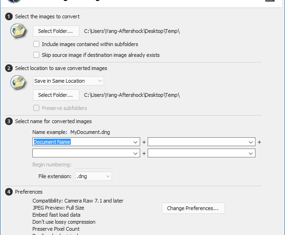Click Select location to save converted images heading
The height and width of the screenshot is (235, 285).
(61, 68)
